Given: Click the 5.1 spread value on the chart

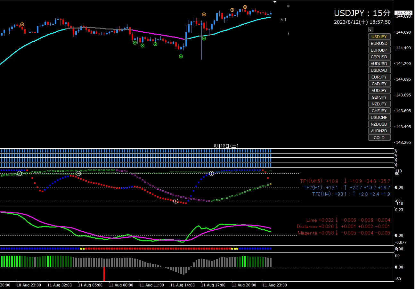Looking at the screenshot, I should pyautogui.click(x=283, y=20).
